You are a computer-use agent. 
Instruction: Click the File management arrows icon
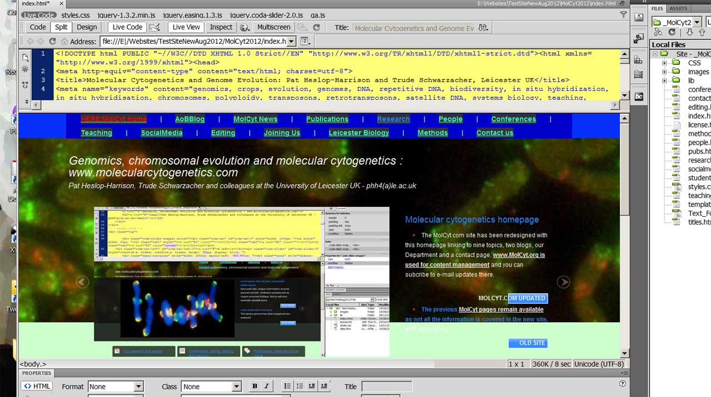[483, 28]
